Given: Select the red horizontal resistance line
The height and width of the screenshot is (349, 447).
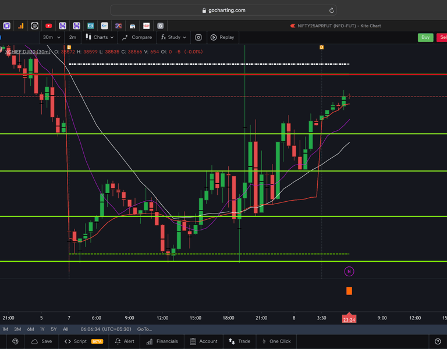Looking at the screenshot, I should coord(223,74).
